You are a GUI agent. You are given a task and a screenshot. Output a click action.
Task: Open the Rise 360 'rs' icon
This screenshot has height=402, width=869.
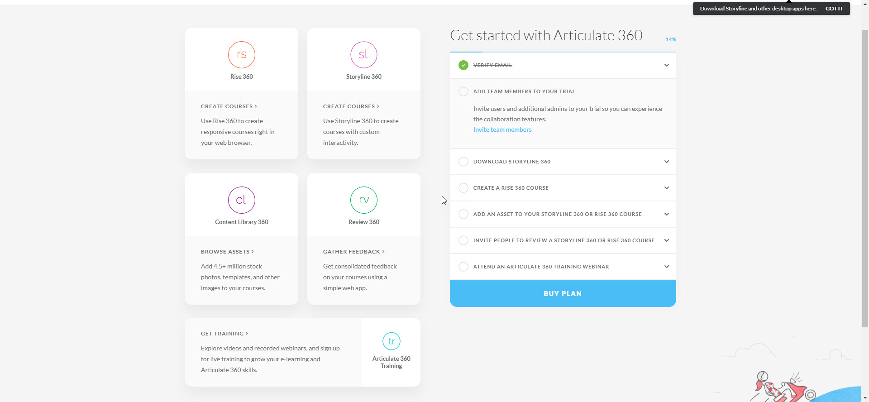click(242, 55)
